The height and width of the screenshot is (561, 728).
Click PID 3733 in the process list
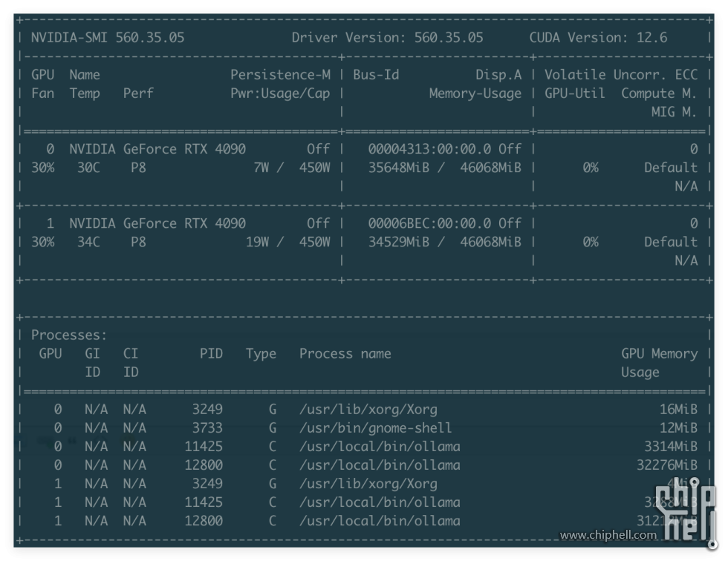coord(207,428)
